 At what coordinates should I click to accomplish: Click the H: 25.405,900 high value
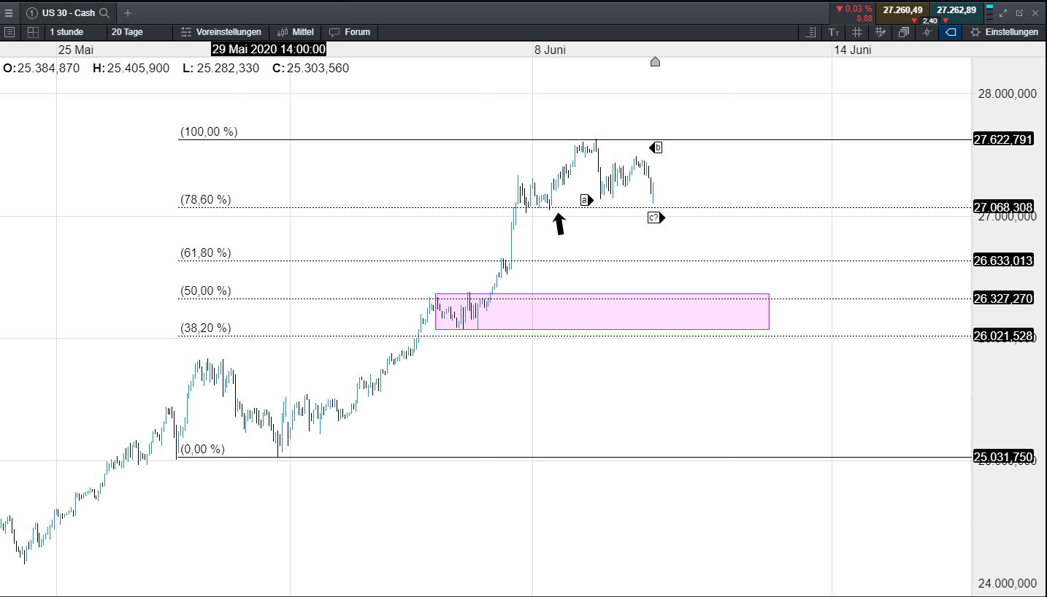point(131,68)
